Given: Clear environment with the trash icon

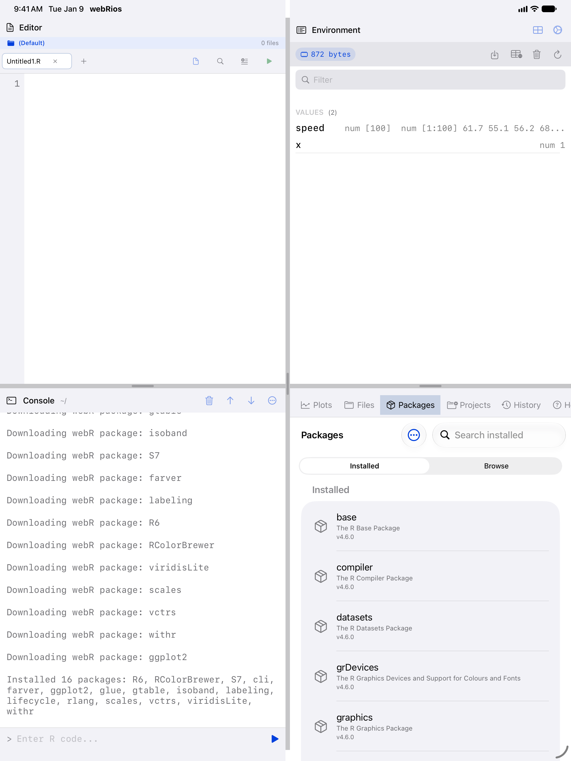Looking at the screenshot, I should [537, 54].
